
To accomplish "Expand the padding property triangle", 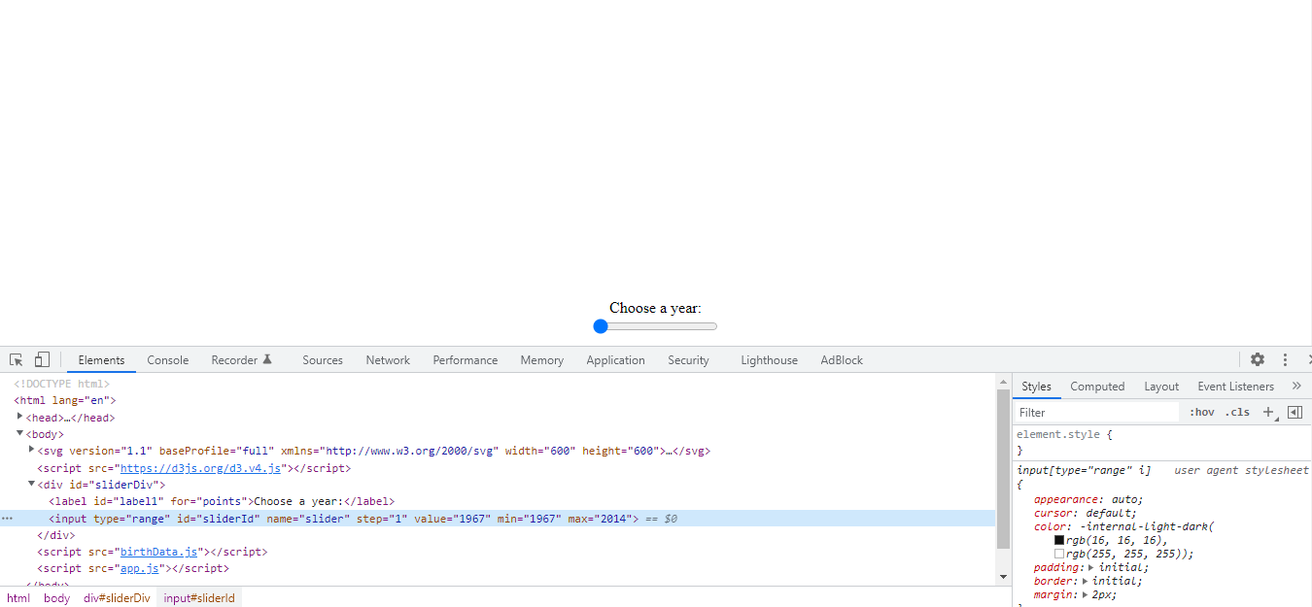I will click(x=1091, y=567).
